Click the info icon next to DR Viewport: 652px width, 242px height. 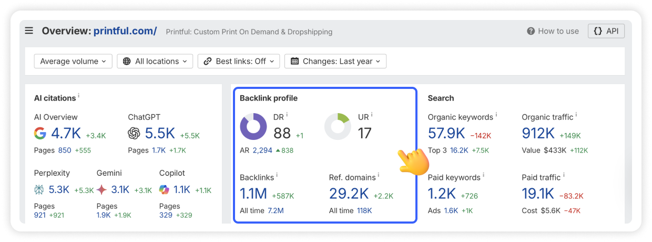coord(287,115)
